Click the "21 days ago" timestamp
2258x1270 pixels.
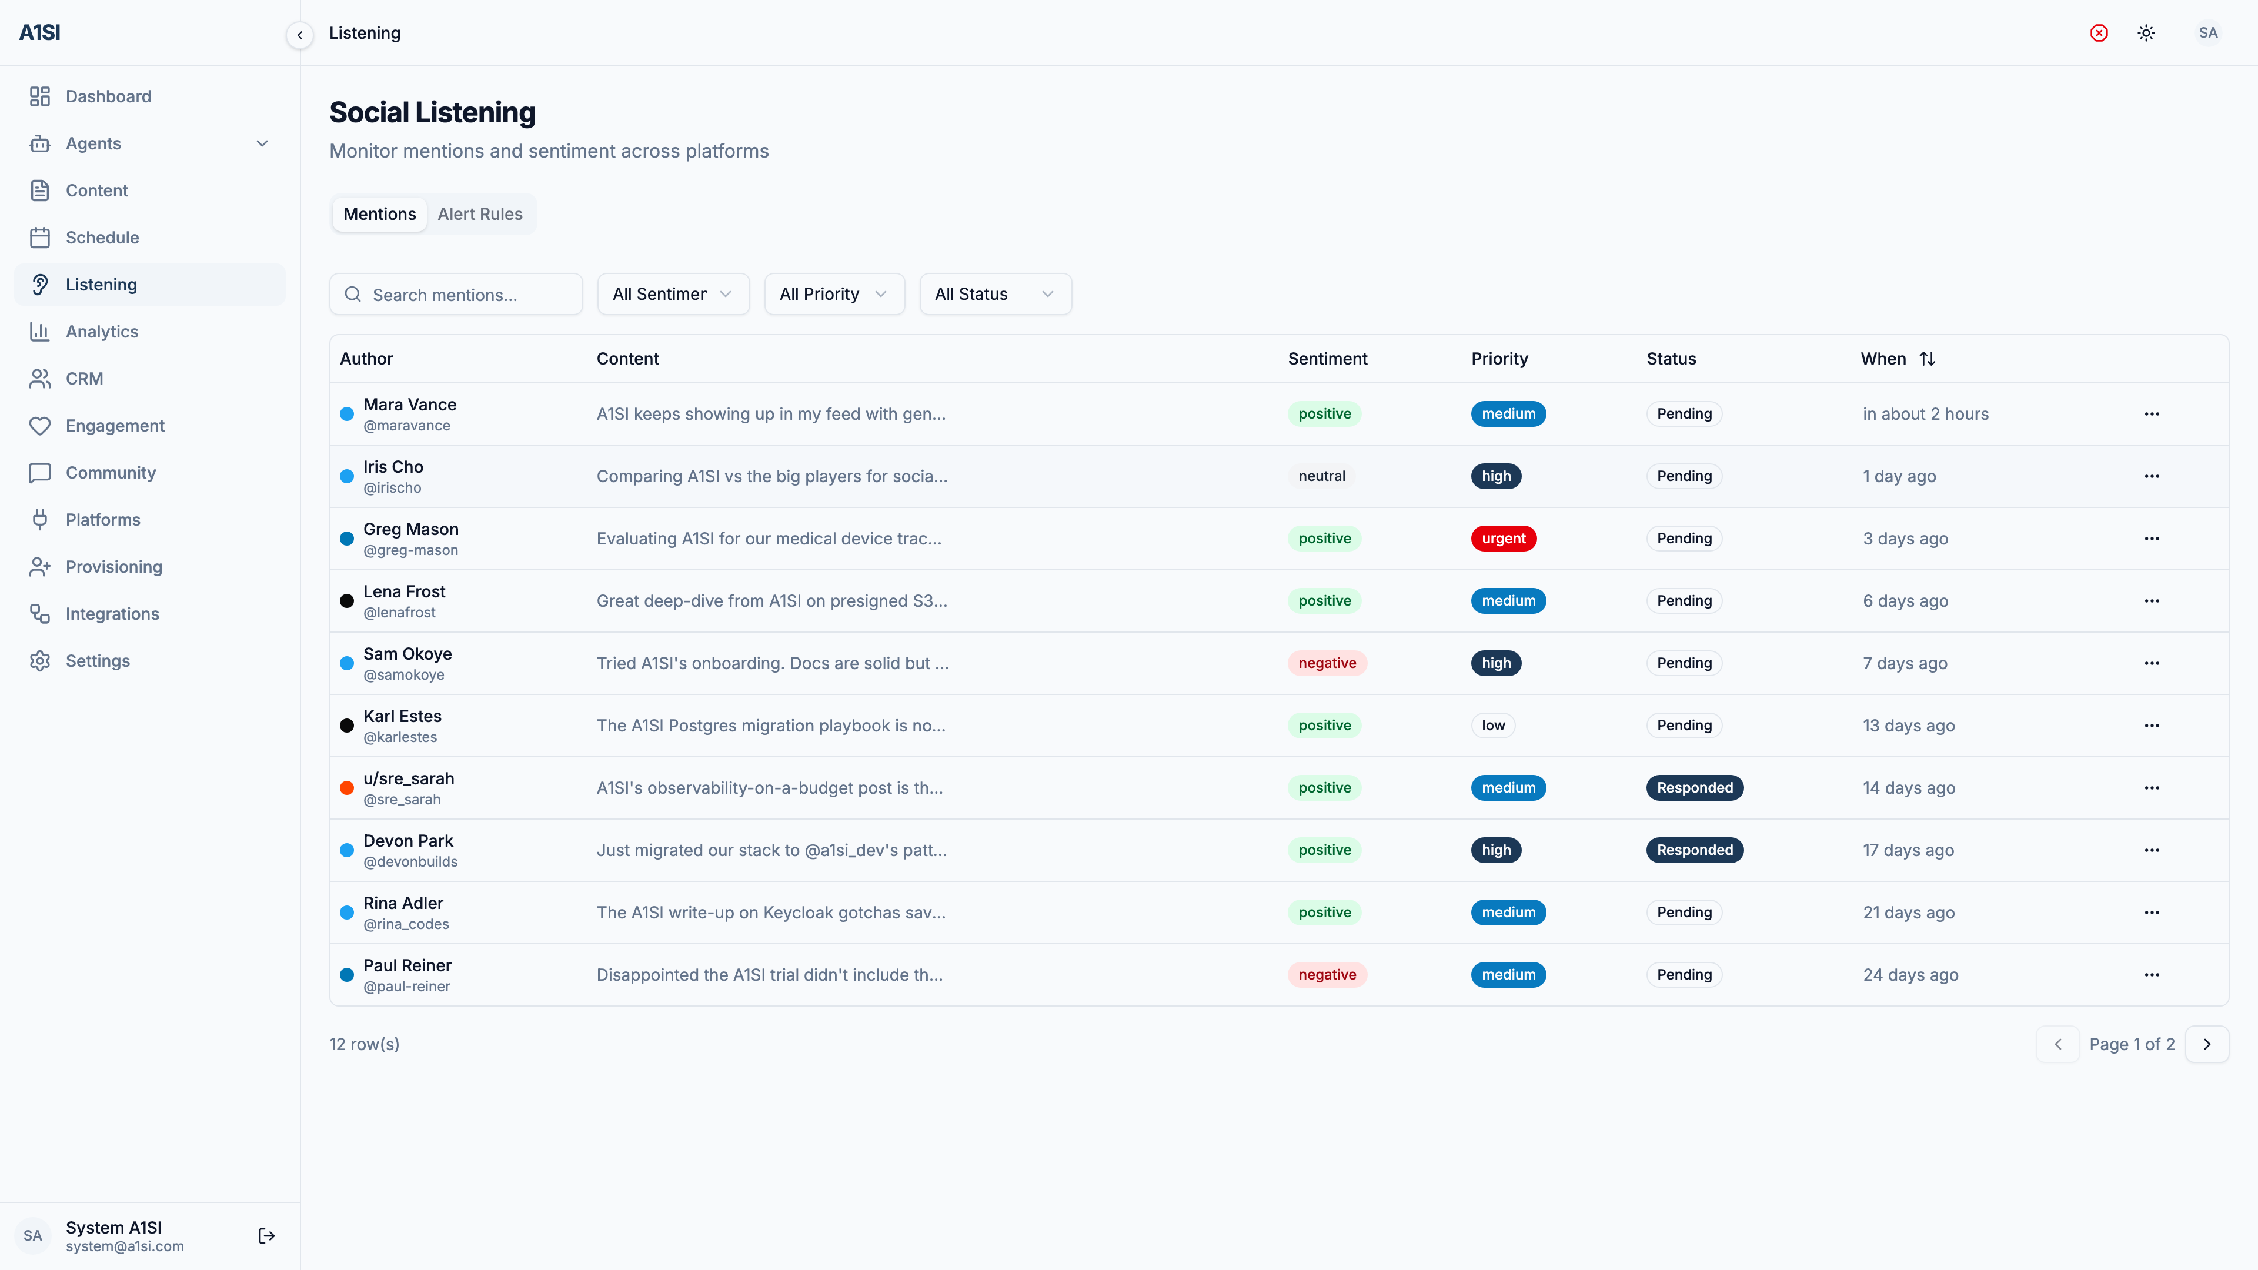(1908, 913)
